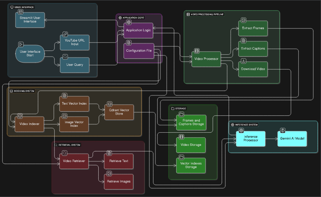This screenshot has width=321, height=197.
Task: Click the Inference Processor node
Action: point(251,138)
